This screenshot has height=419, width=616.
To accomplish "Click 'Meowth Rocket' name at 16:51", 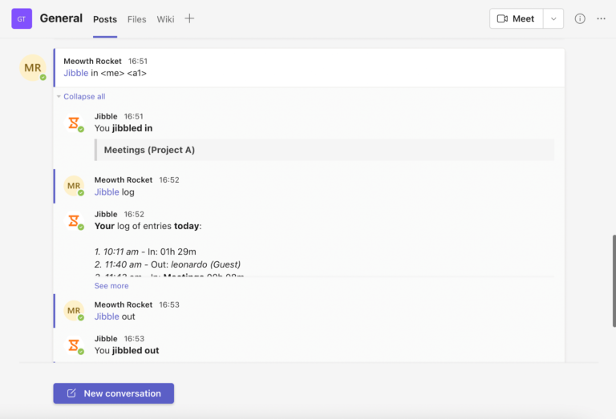I will [x=92, y=61].
